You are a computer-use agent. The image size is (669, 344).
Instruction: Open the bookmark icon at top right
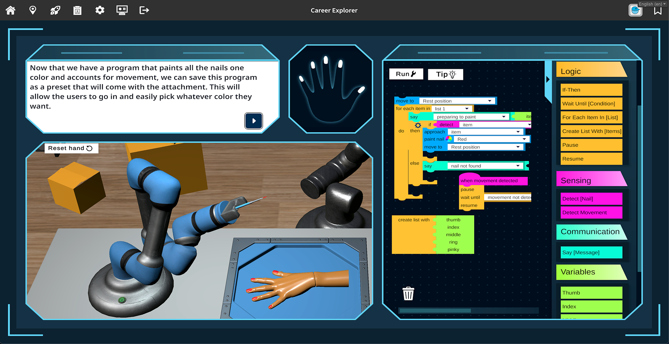(658, 10)
